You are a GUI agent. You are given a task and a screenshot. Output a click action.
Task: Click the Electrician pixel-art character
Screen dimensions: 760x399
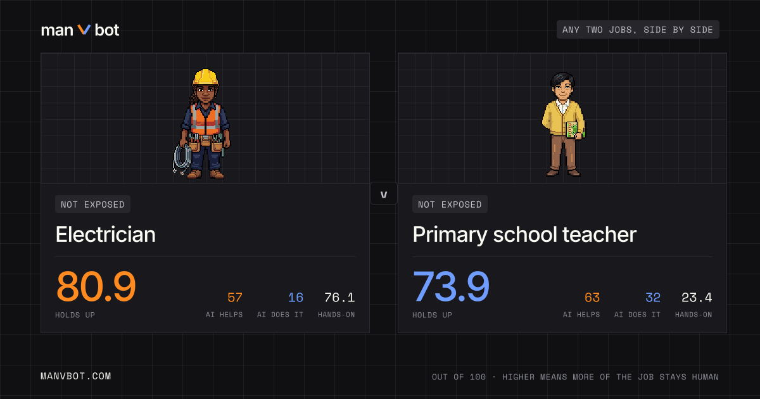pyautogui.click(x=202, y=123)
